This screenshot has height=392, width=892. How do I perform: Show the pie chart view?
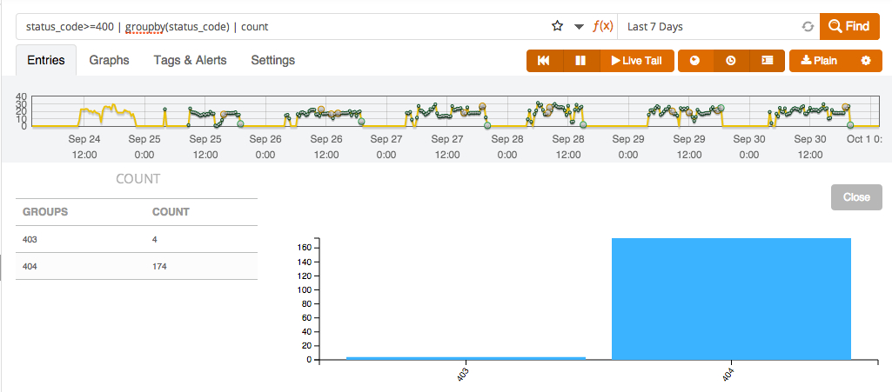(x=694, y=61)
